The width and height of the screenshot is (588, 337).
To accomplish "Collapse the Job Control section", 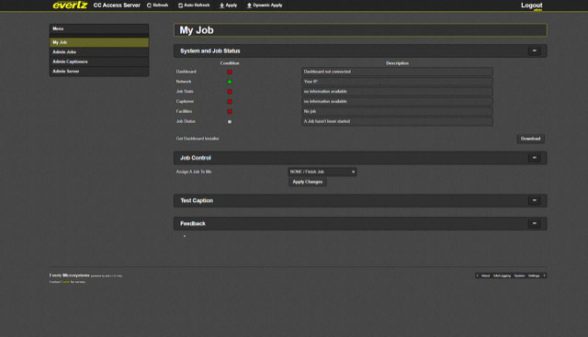I will click(x=535, y=158).
